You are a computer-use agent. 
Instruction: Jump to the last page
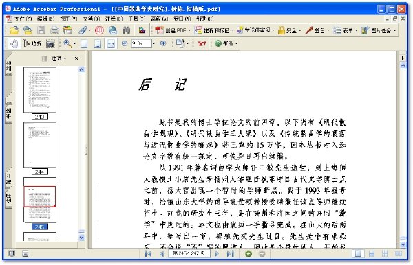pos(231,253)
